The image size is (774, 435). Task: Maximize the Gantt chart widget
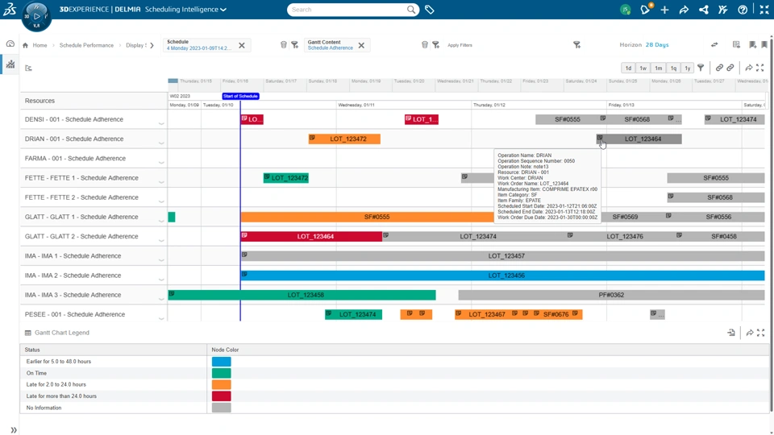[760, 68]
